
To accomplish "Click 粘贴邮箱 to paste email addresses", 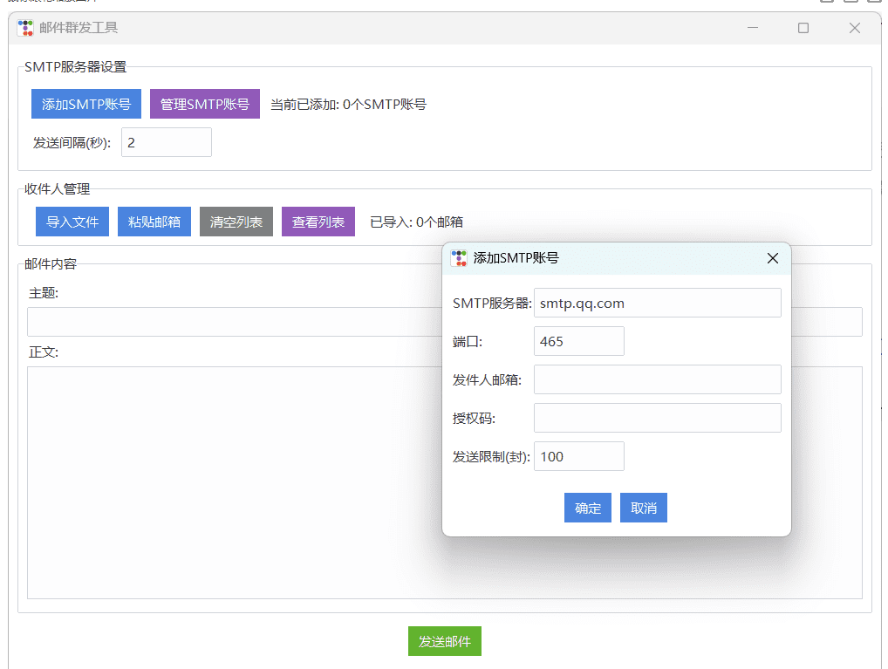I will (154, 222).
